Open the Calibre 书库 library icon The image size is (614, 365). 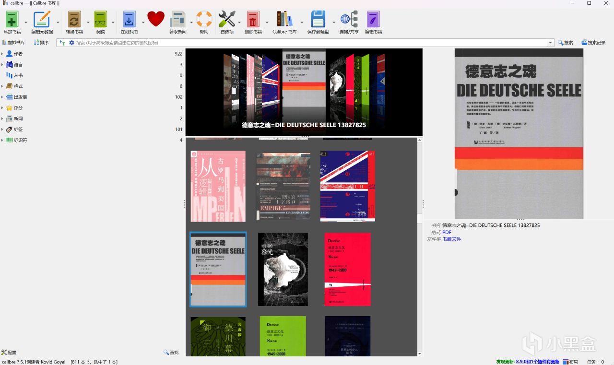(284, 19)
